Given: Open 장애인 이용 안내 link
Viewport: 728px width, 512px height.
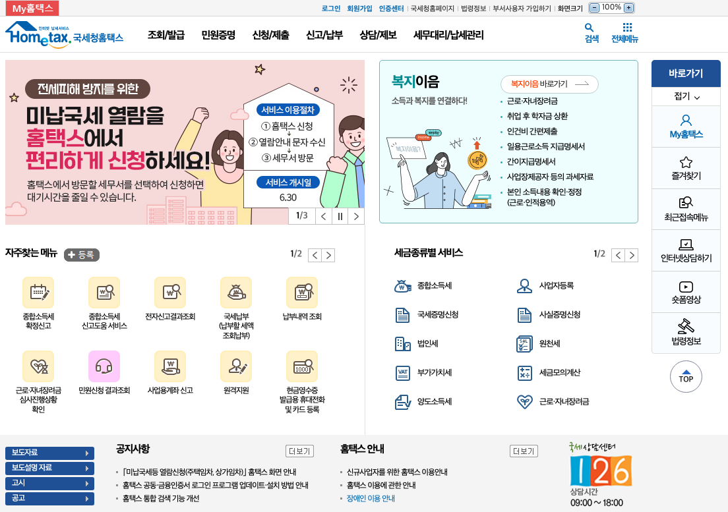Looking at the screenshot, I should click(x=371, y=499).
